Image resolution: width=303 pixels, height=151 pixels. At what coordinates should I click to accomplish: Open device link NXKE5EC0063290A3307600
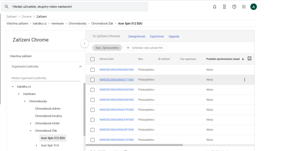(117, 90)
